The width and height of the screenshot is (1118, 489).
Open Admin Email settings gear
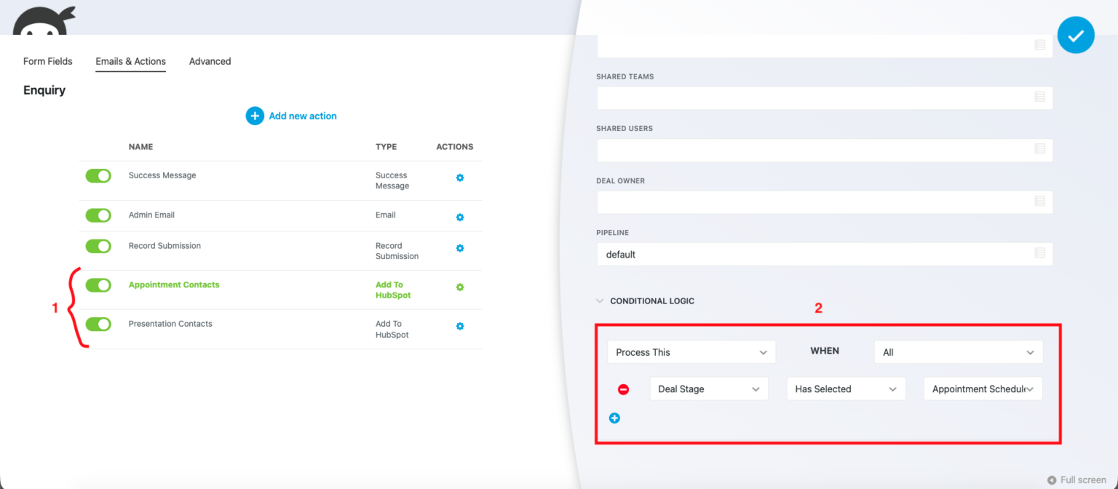pyautogui.click(x=460, y=218)
